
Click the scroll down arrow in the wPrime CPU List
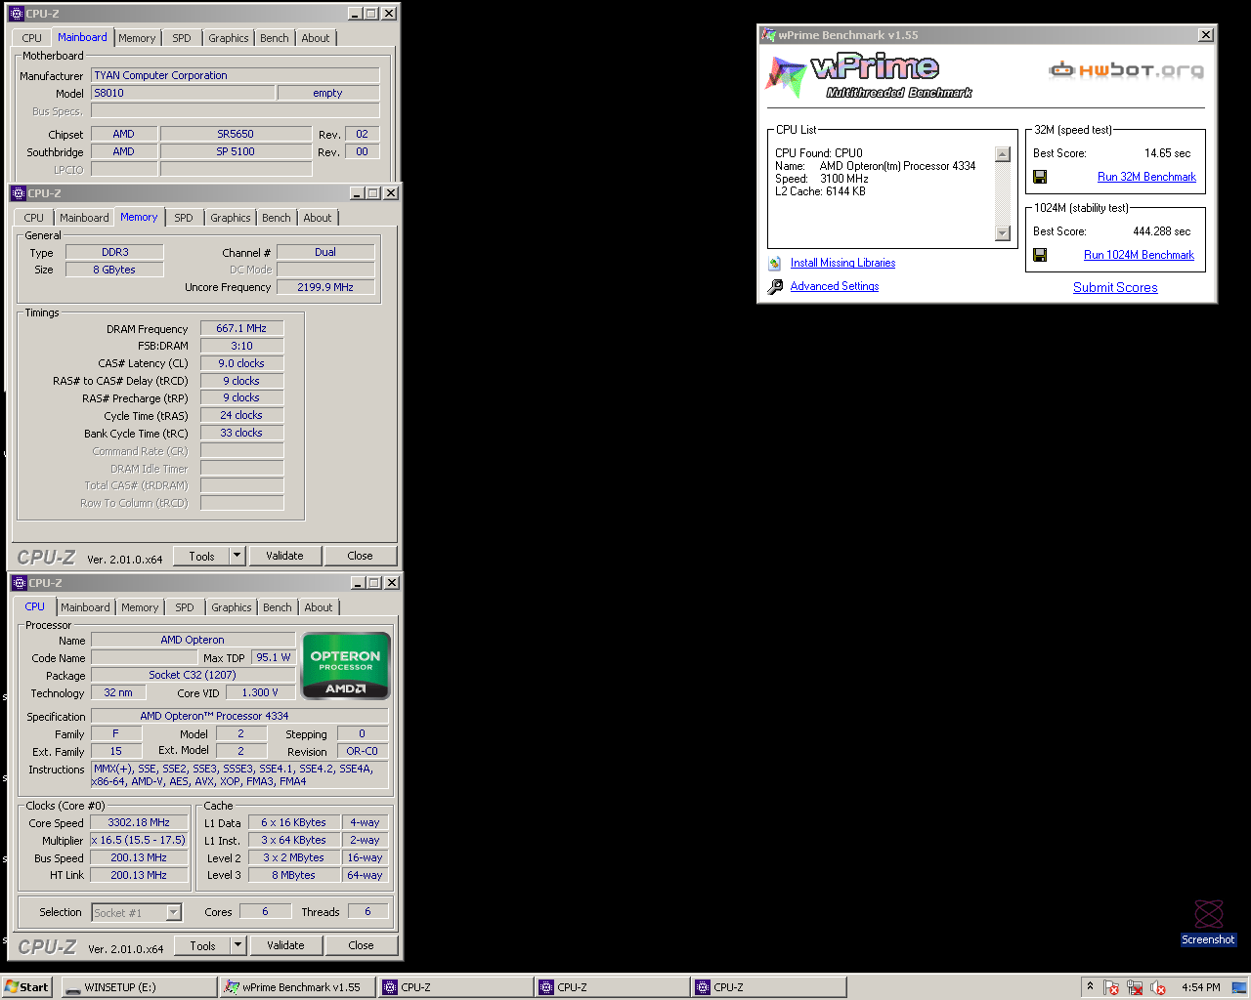point(1002,232)
